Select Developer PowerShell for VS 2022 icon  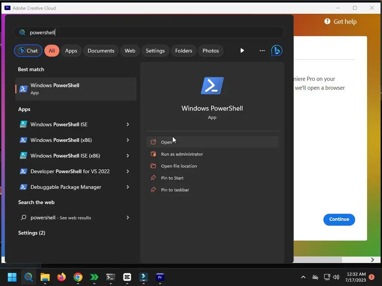[24, 171]
